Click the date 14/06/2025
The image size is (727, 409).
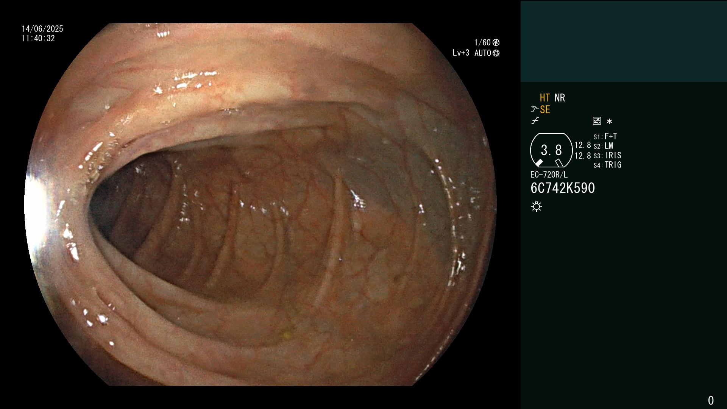(42, 29)
